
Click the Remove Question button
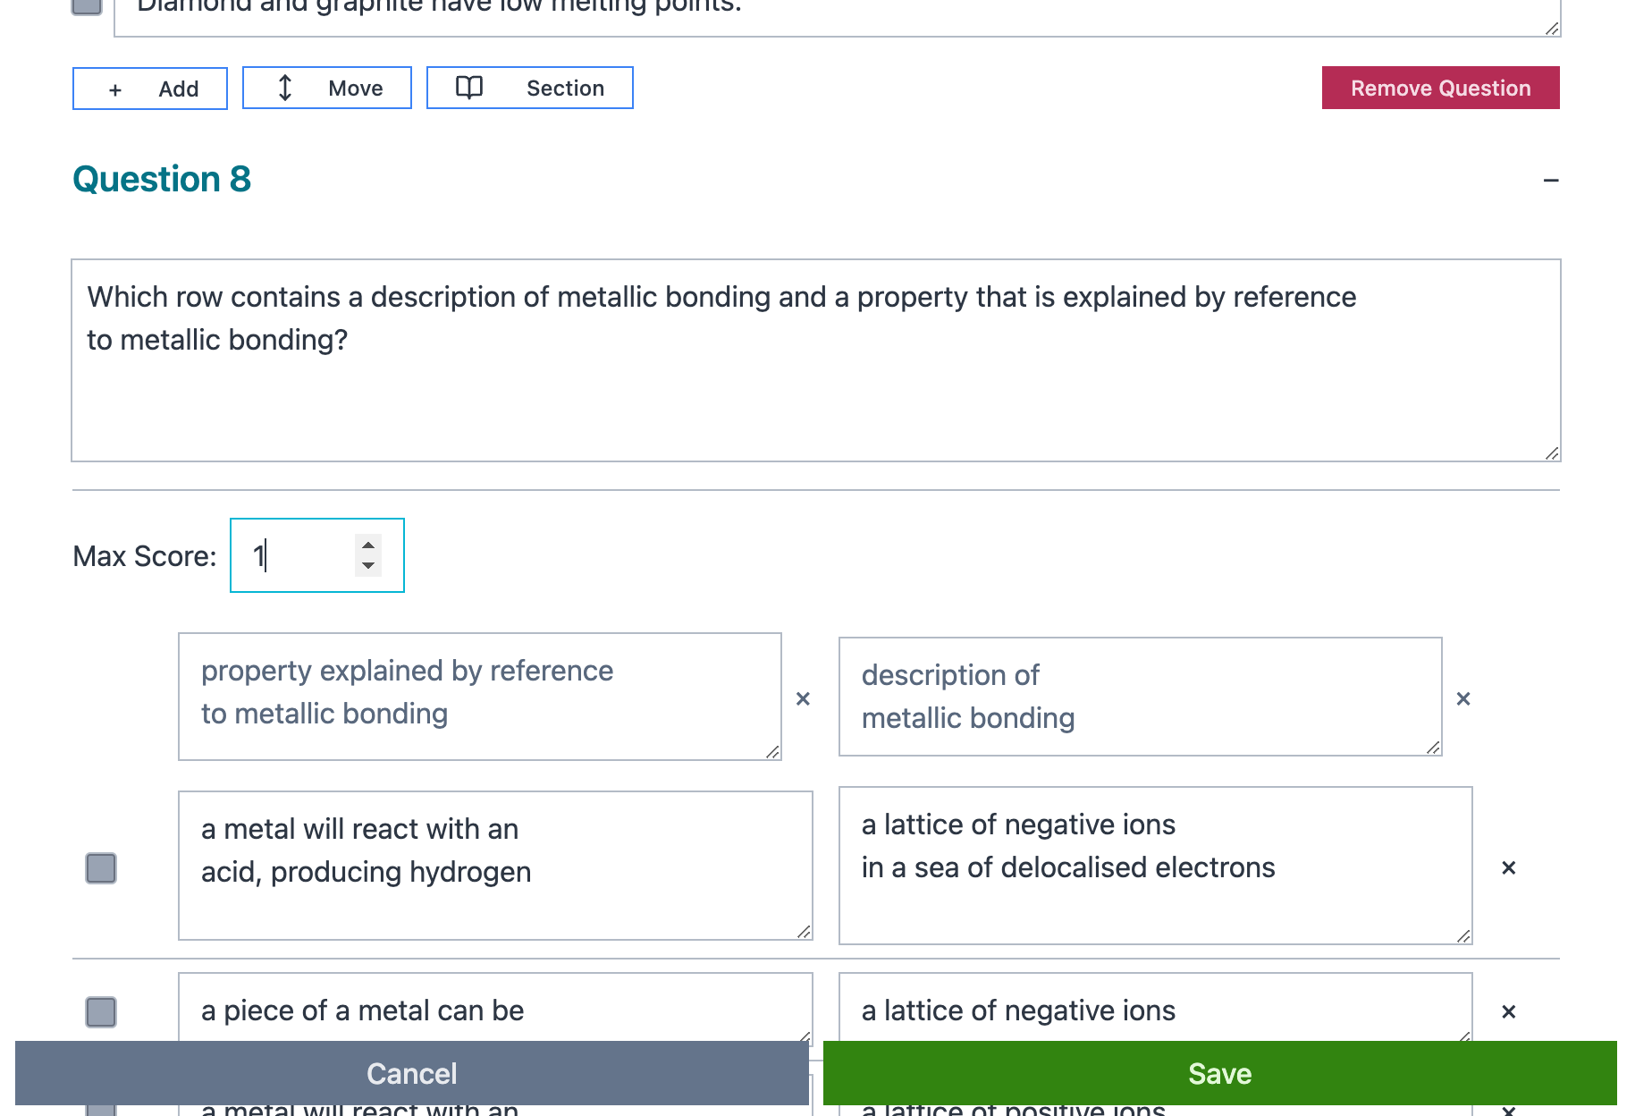[x=1440, y=88]
